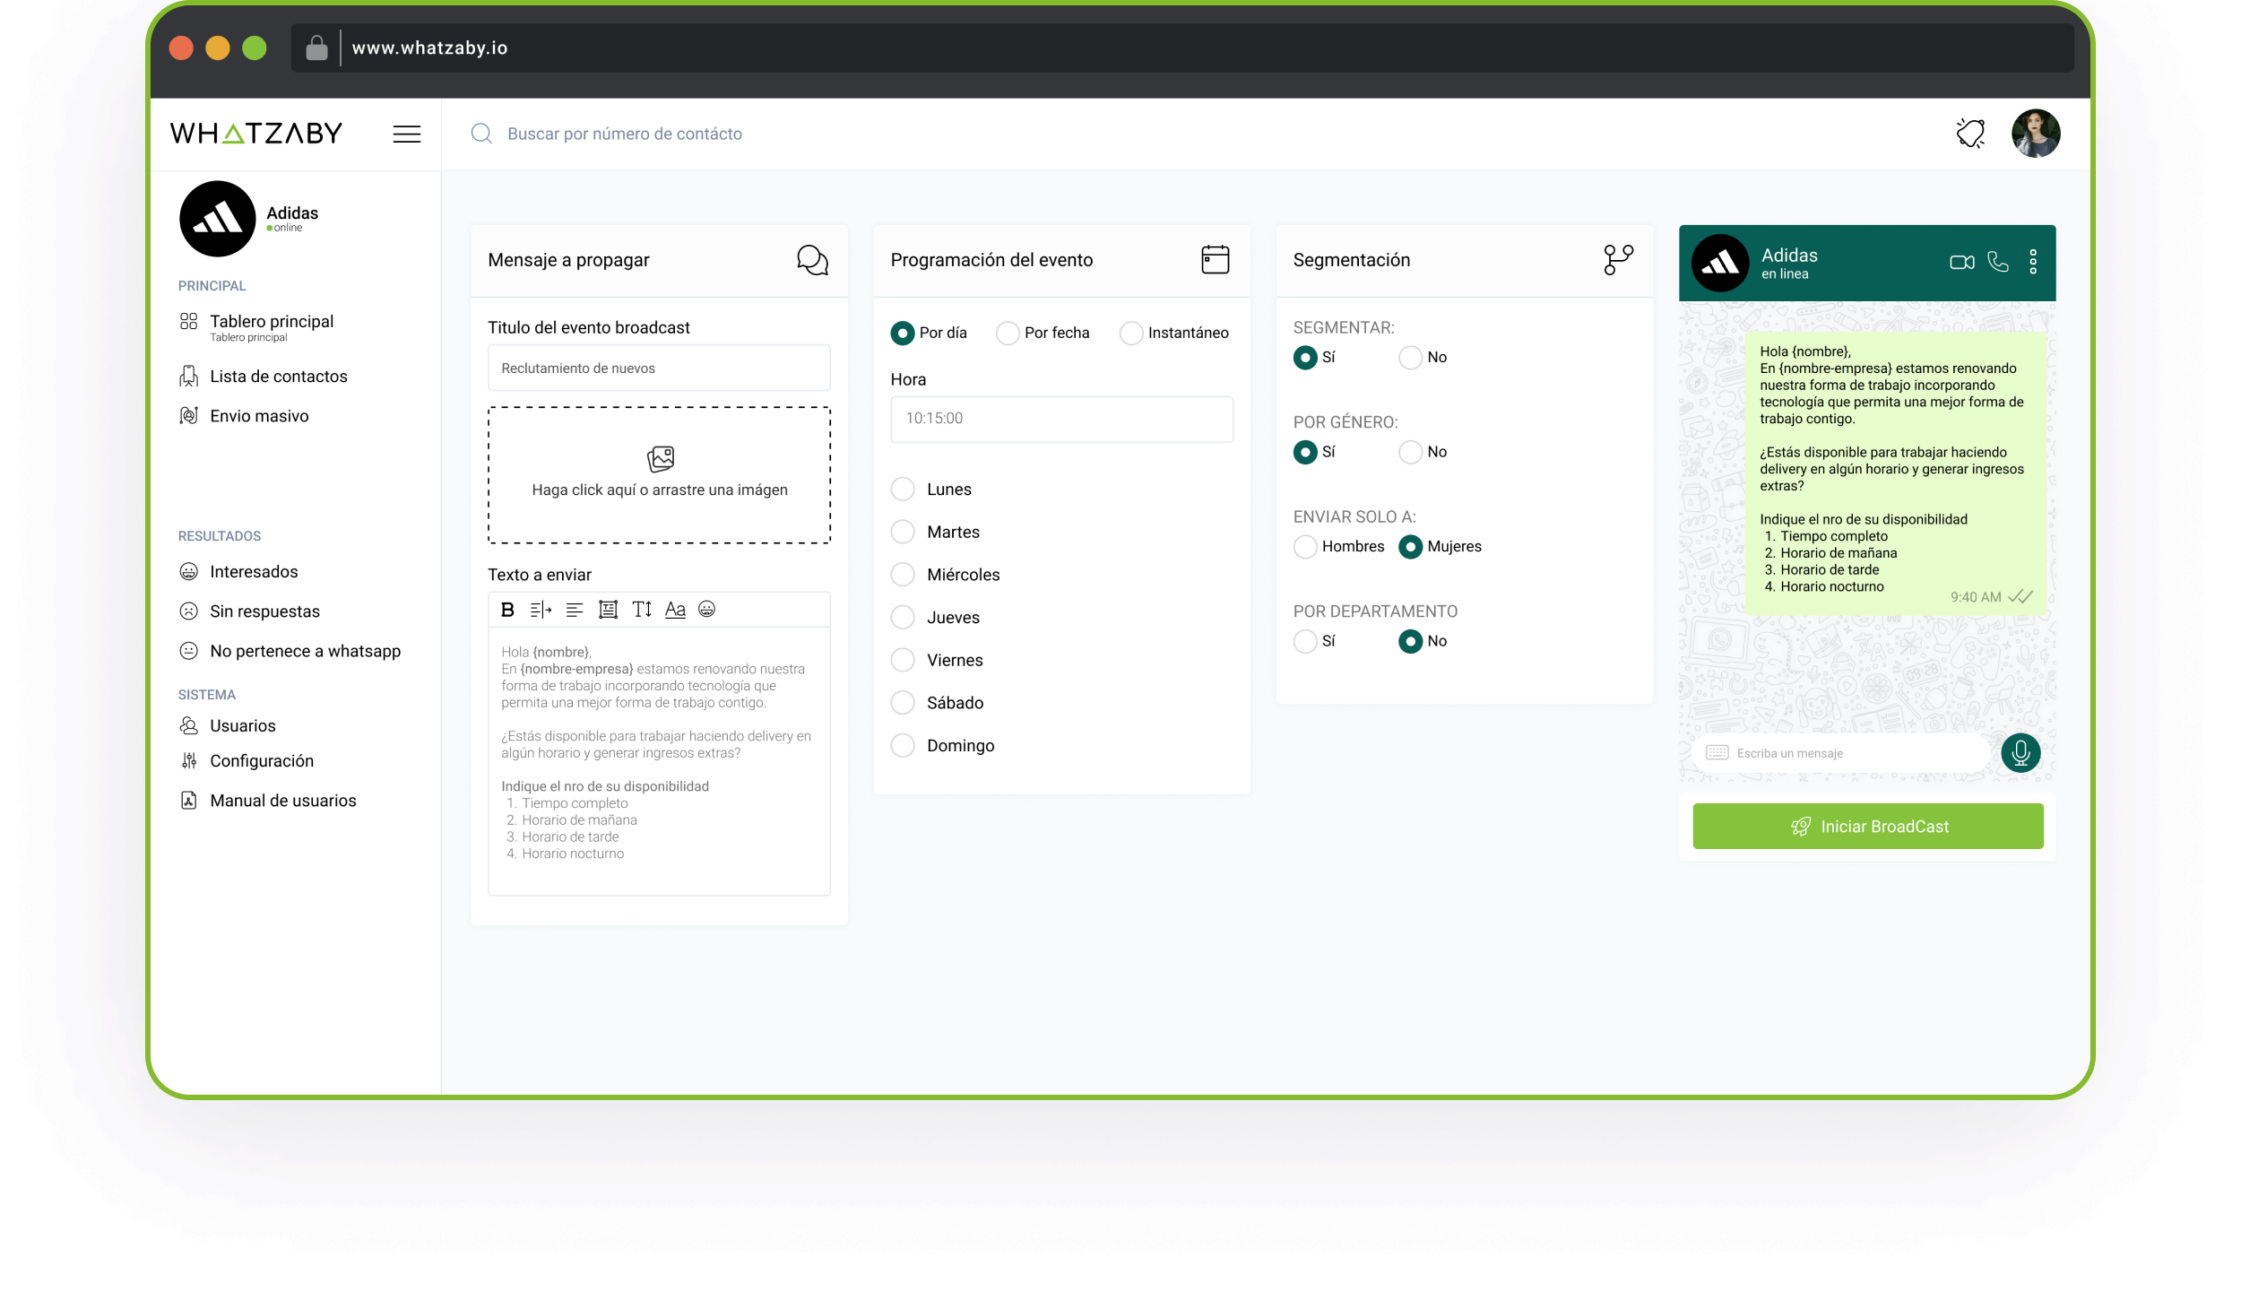
Task: Click the browser URL www.whatzaby.io
Action: pyautogui.click(x=429, y=48)
